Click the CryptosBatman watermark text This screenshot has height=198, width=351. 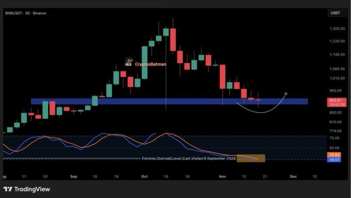pyautogui.click(x=150, y=64)
